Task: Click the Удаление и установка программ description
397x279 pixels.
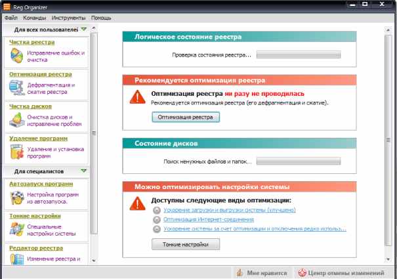Action: pos(55,152)
